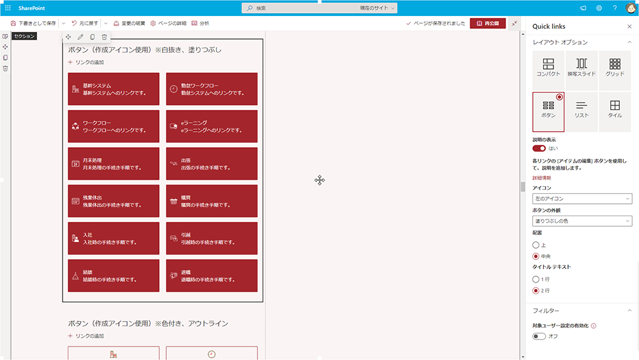This screenshot has height=360, width=639.
Task: Open the ボタンの外観 dropdown
Action: (x=581, y=221)
